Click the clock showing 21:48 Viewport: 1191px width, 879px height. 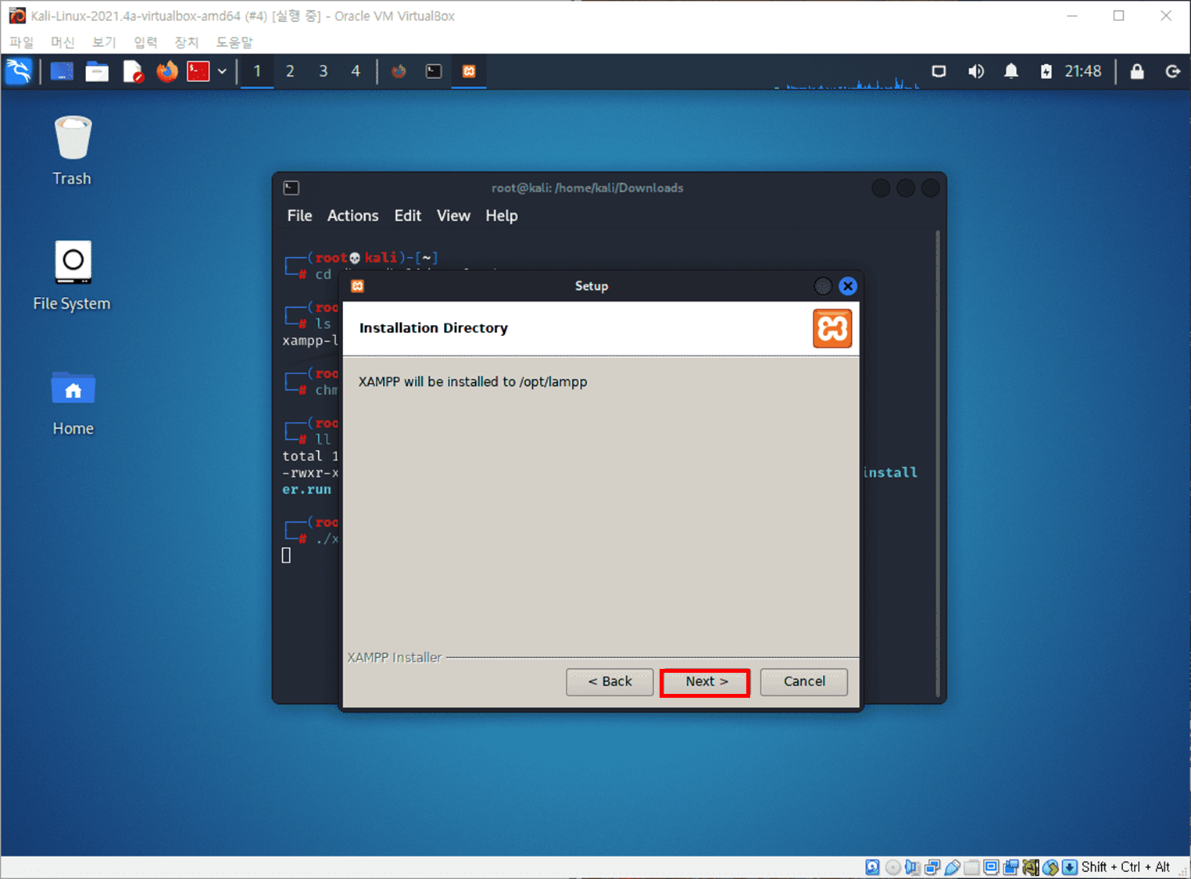1082,71
